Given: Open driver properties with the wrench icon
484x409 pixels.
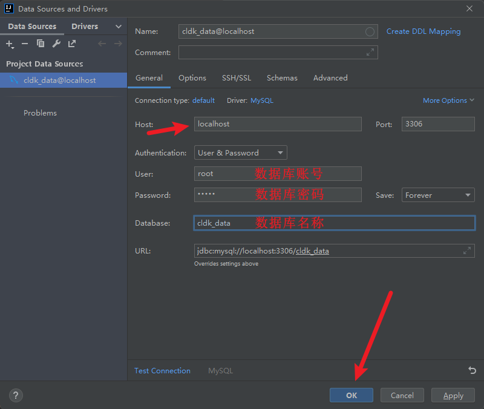Looking at the screenshot, I should point(56,44).
